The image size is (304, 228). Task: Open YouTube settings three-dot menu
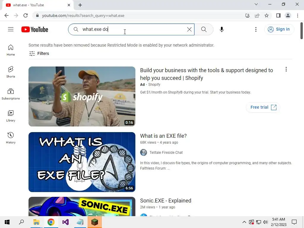pyautogui.click(x=256, y=29)
